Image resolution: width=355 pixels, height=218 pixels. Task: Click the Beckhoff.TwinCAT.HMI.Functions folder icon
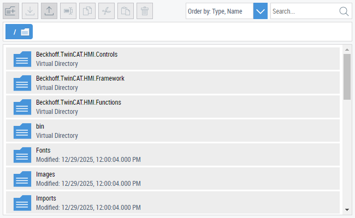point(22,107)
